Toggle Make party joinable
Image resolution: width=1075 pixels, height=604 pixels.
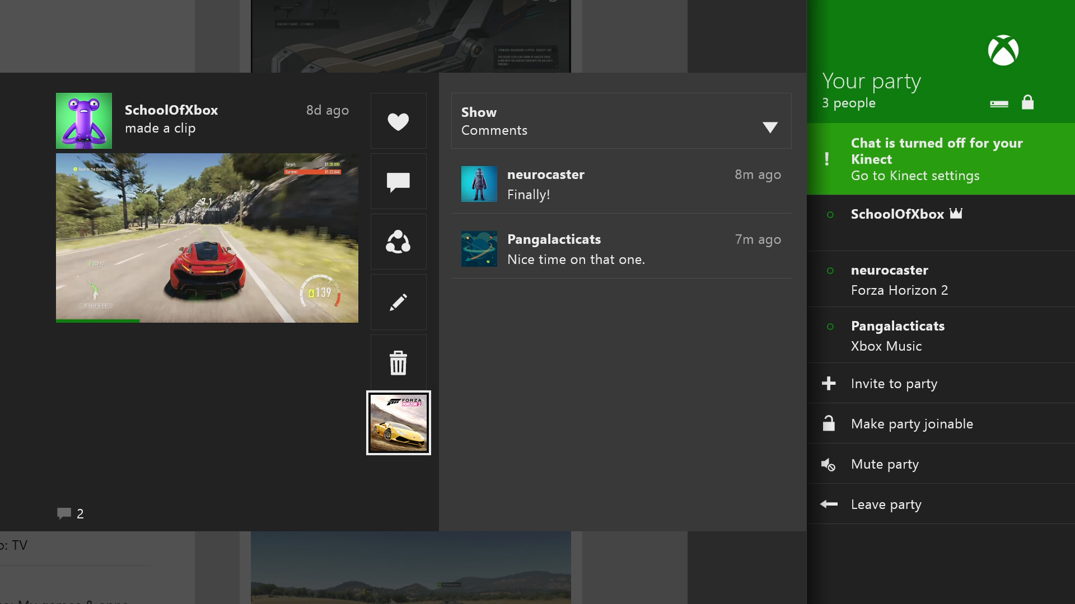pyautogui.click(x=912, y=423)
